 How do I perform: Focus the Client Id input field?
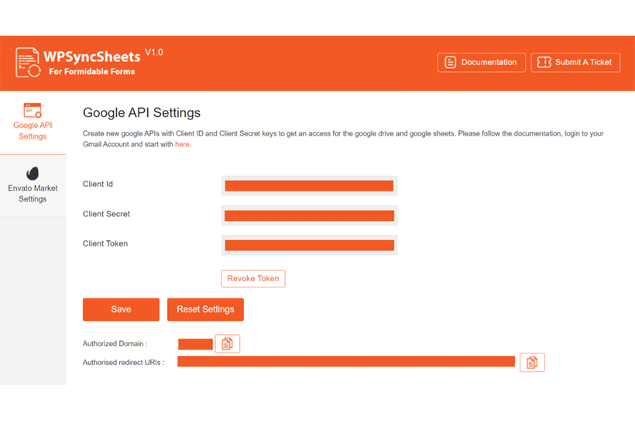pos(310,185)
